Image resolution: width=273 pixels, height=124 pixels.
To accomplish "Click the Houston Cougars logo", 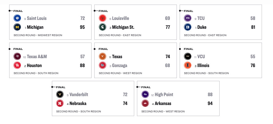I will (x=17, y=65).
